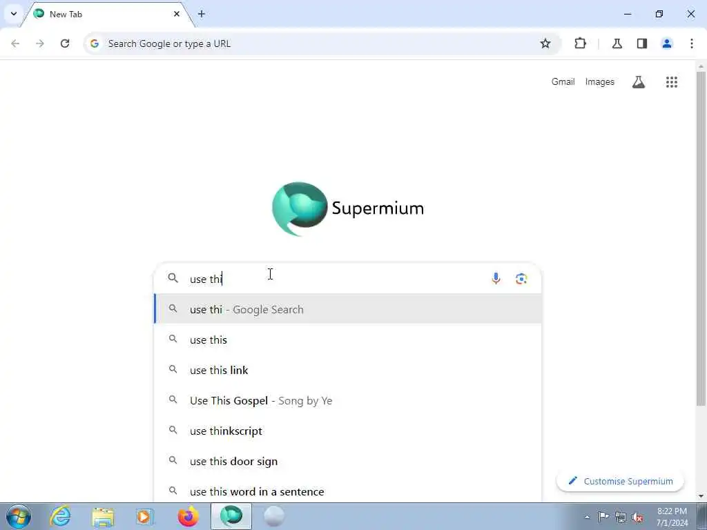
Task: Restore down the browser window
Action: 659,14
